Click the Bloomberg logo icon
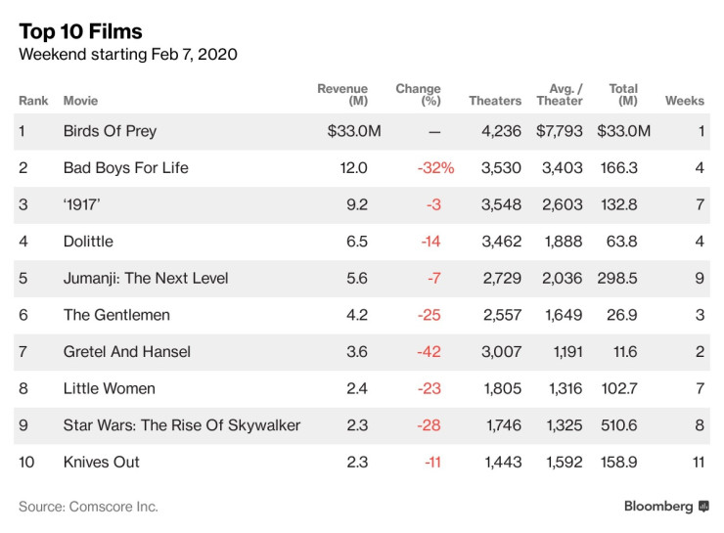The width and height of the screenshot is (724, 533). click(x=702, y=507)
